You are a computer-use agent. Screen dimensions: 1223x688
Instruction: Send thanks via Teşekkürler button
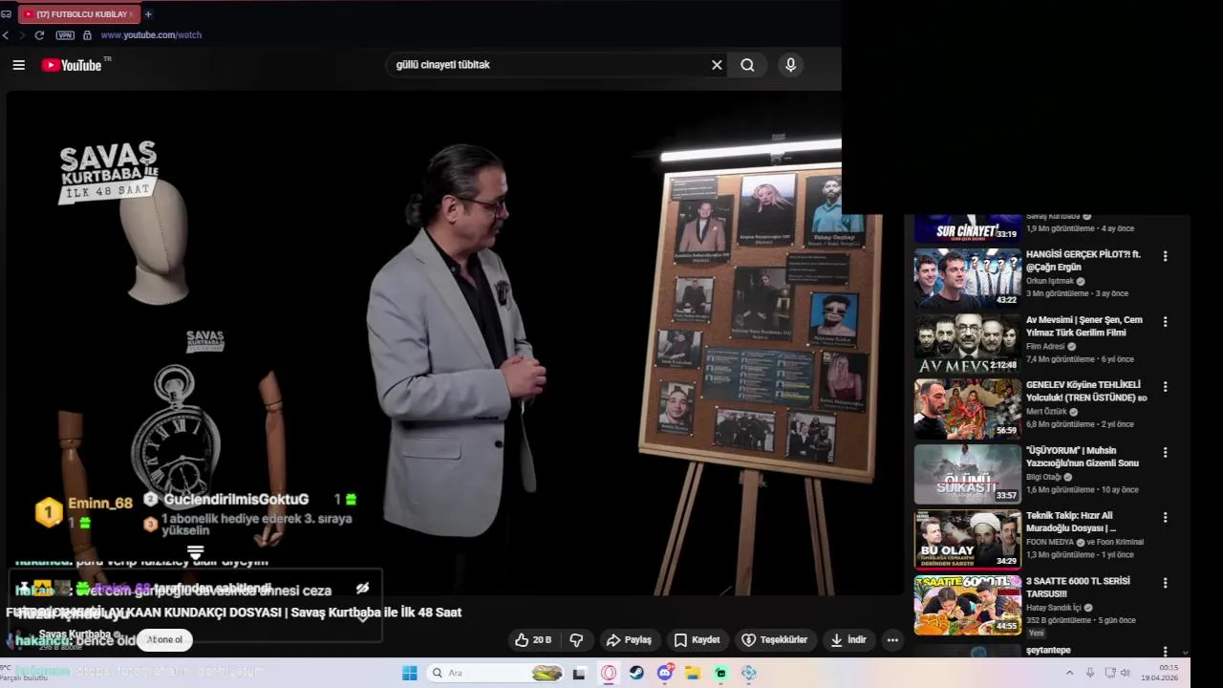coord(775,640)
